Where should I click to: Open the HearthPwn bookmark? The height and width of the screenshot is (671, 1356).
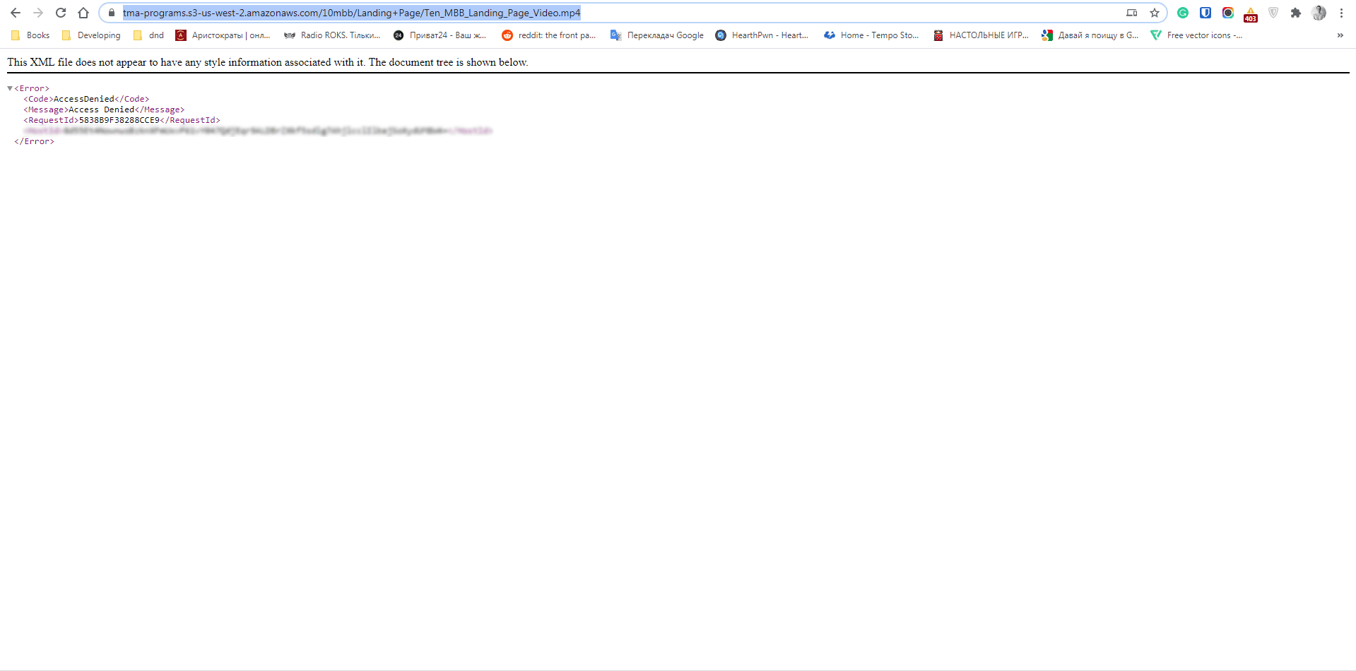coord(762,35)
